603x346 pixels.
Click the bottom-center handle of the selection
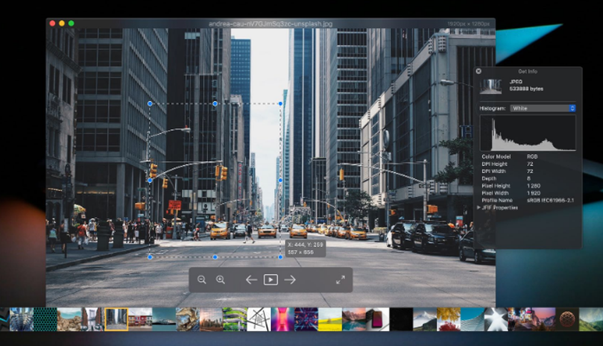coord(215,257)
